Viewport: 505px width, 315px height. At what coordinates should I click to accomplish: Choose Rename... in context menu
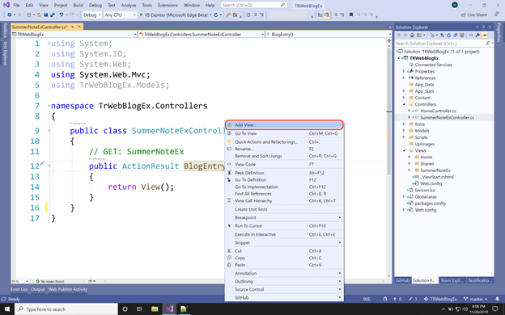point(284,149)
